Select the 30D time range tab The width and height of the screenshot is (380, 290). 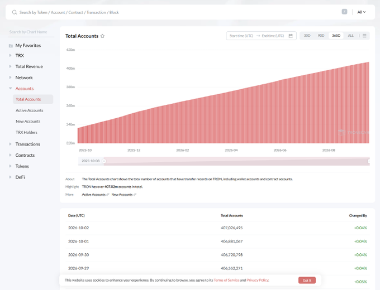tap(307, 36)
